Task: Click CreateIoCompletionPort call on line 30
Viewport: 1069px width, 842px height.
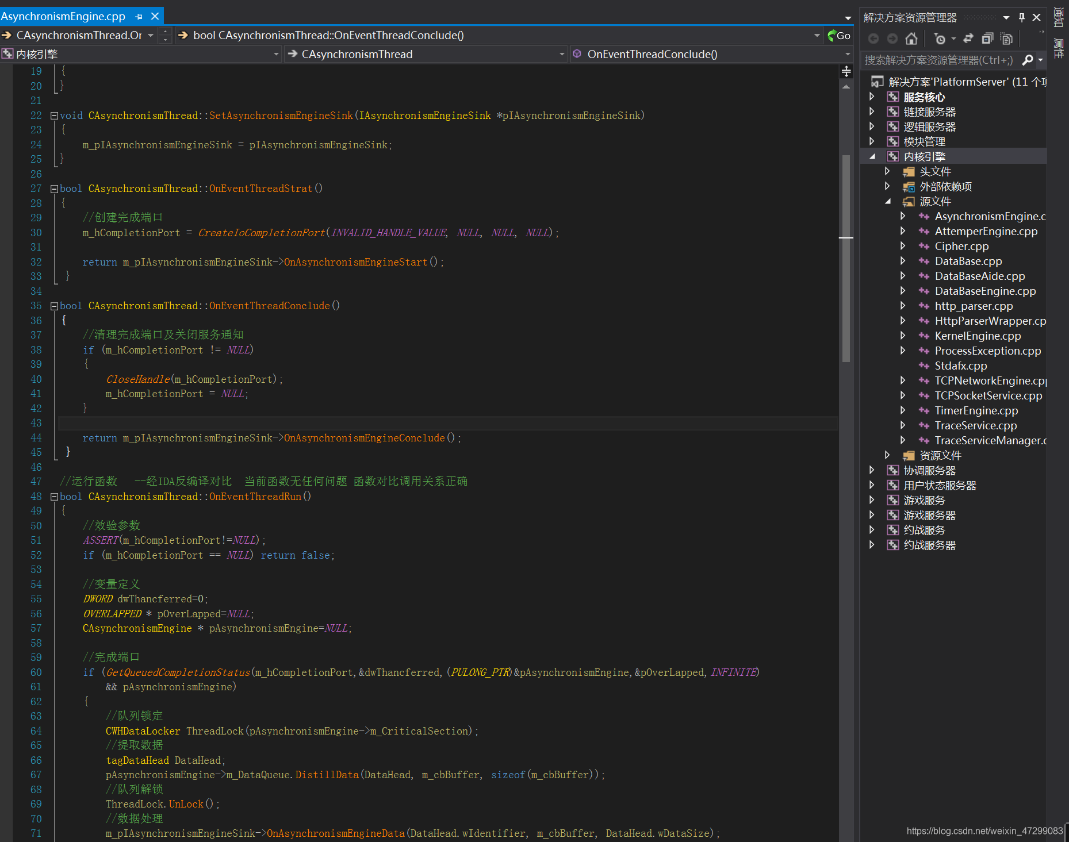Action: pos(262,232)
